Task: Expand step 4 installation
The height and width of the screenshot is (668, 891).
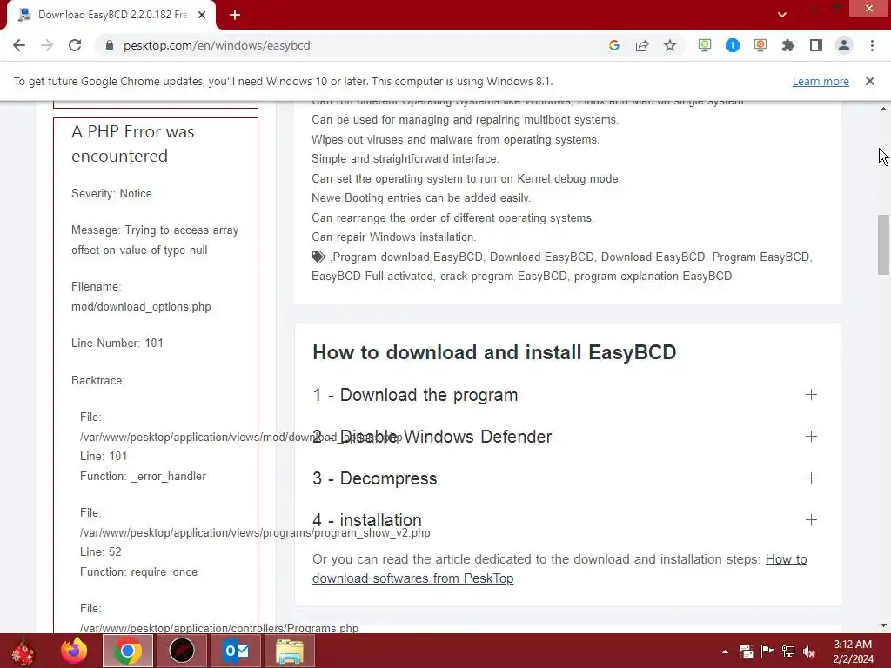Action: (565, 520)
